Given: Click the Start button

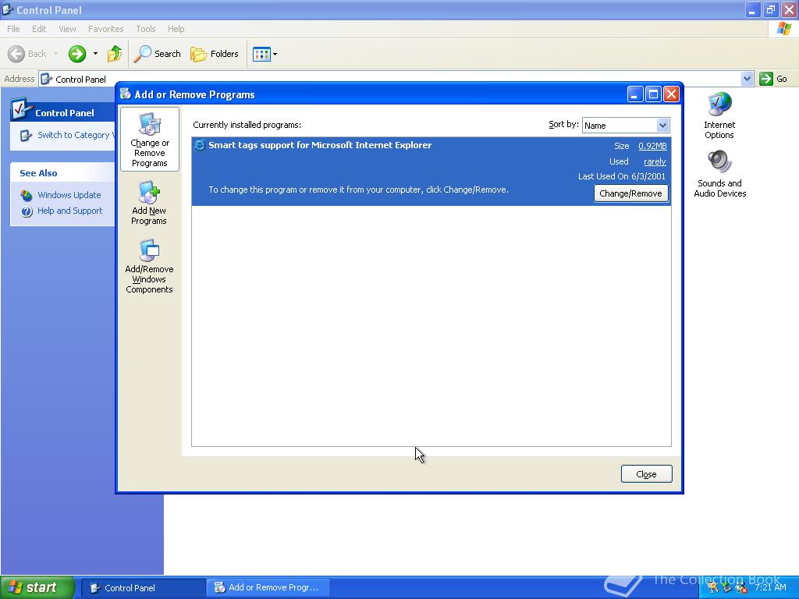Looking at the screenshot, I should pos(37,587).
